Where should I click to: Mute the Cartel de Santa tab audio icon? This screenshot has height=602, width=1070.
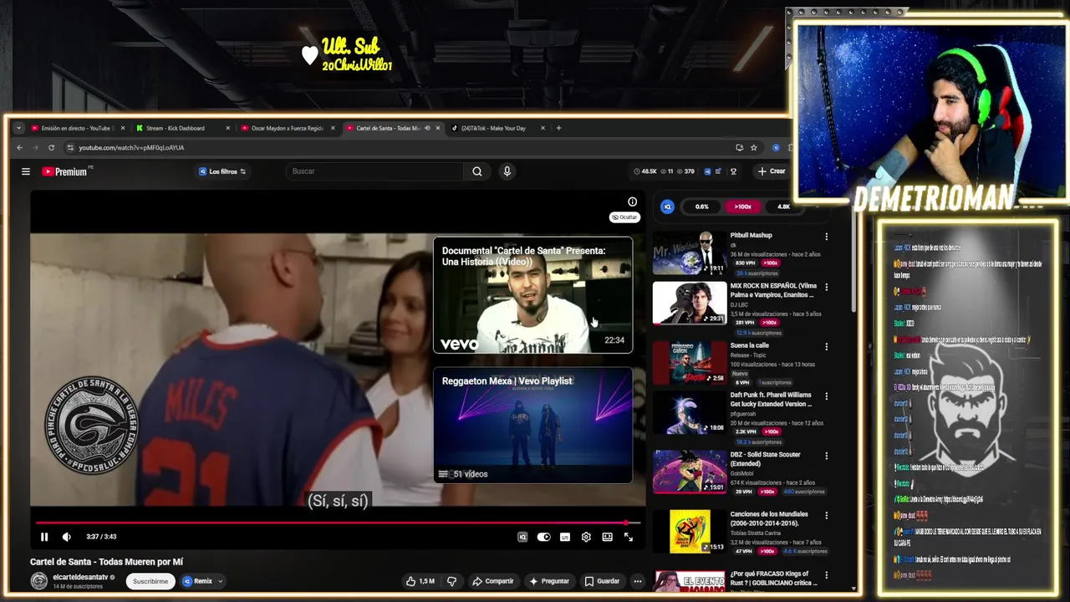(427, 128)
